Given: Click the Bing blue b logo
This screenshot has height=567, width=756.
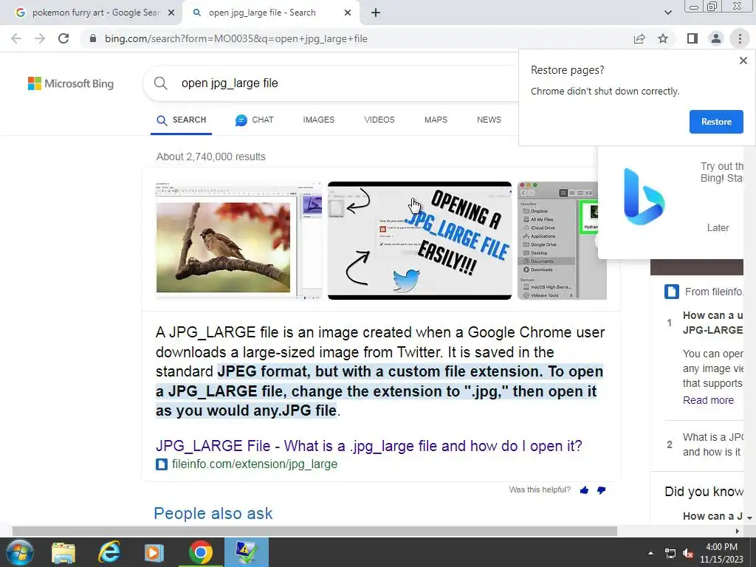Looking at the screenshot, I should (644, 196).
